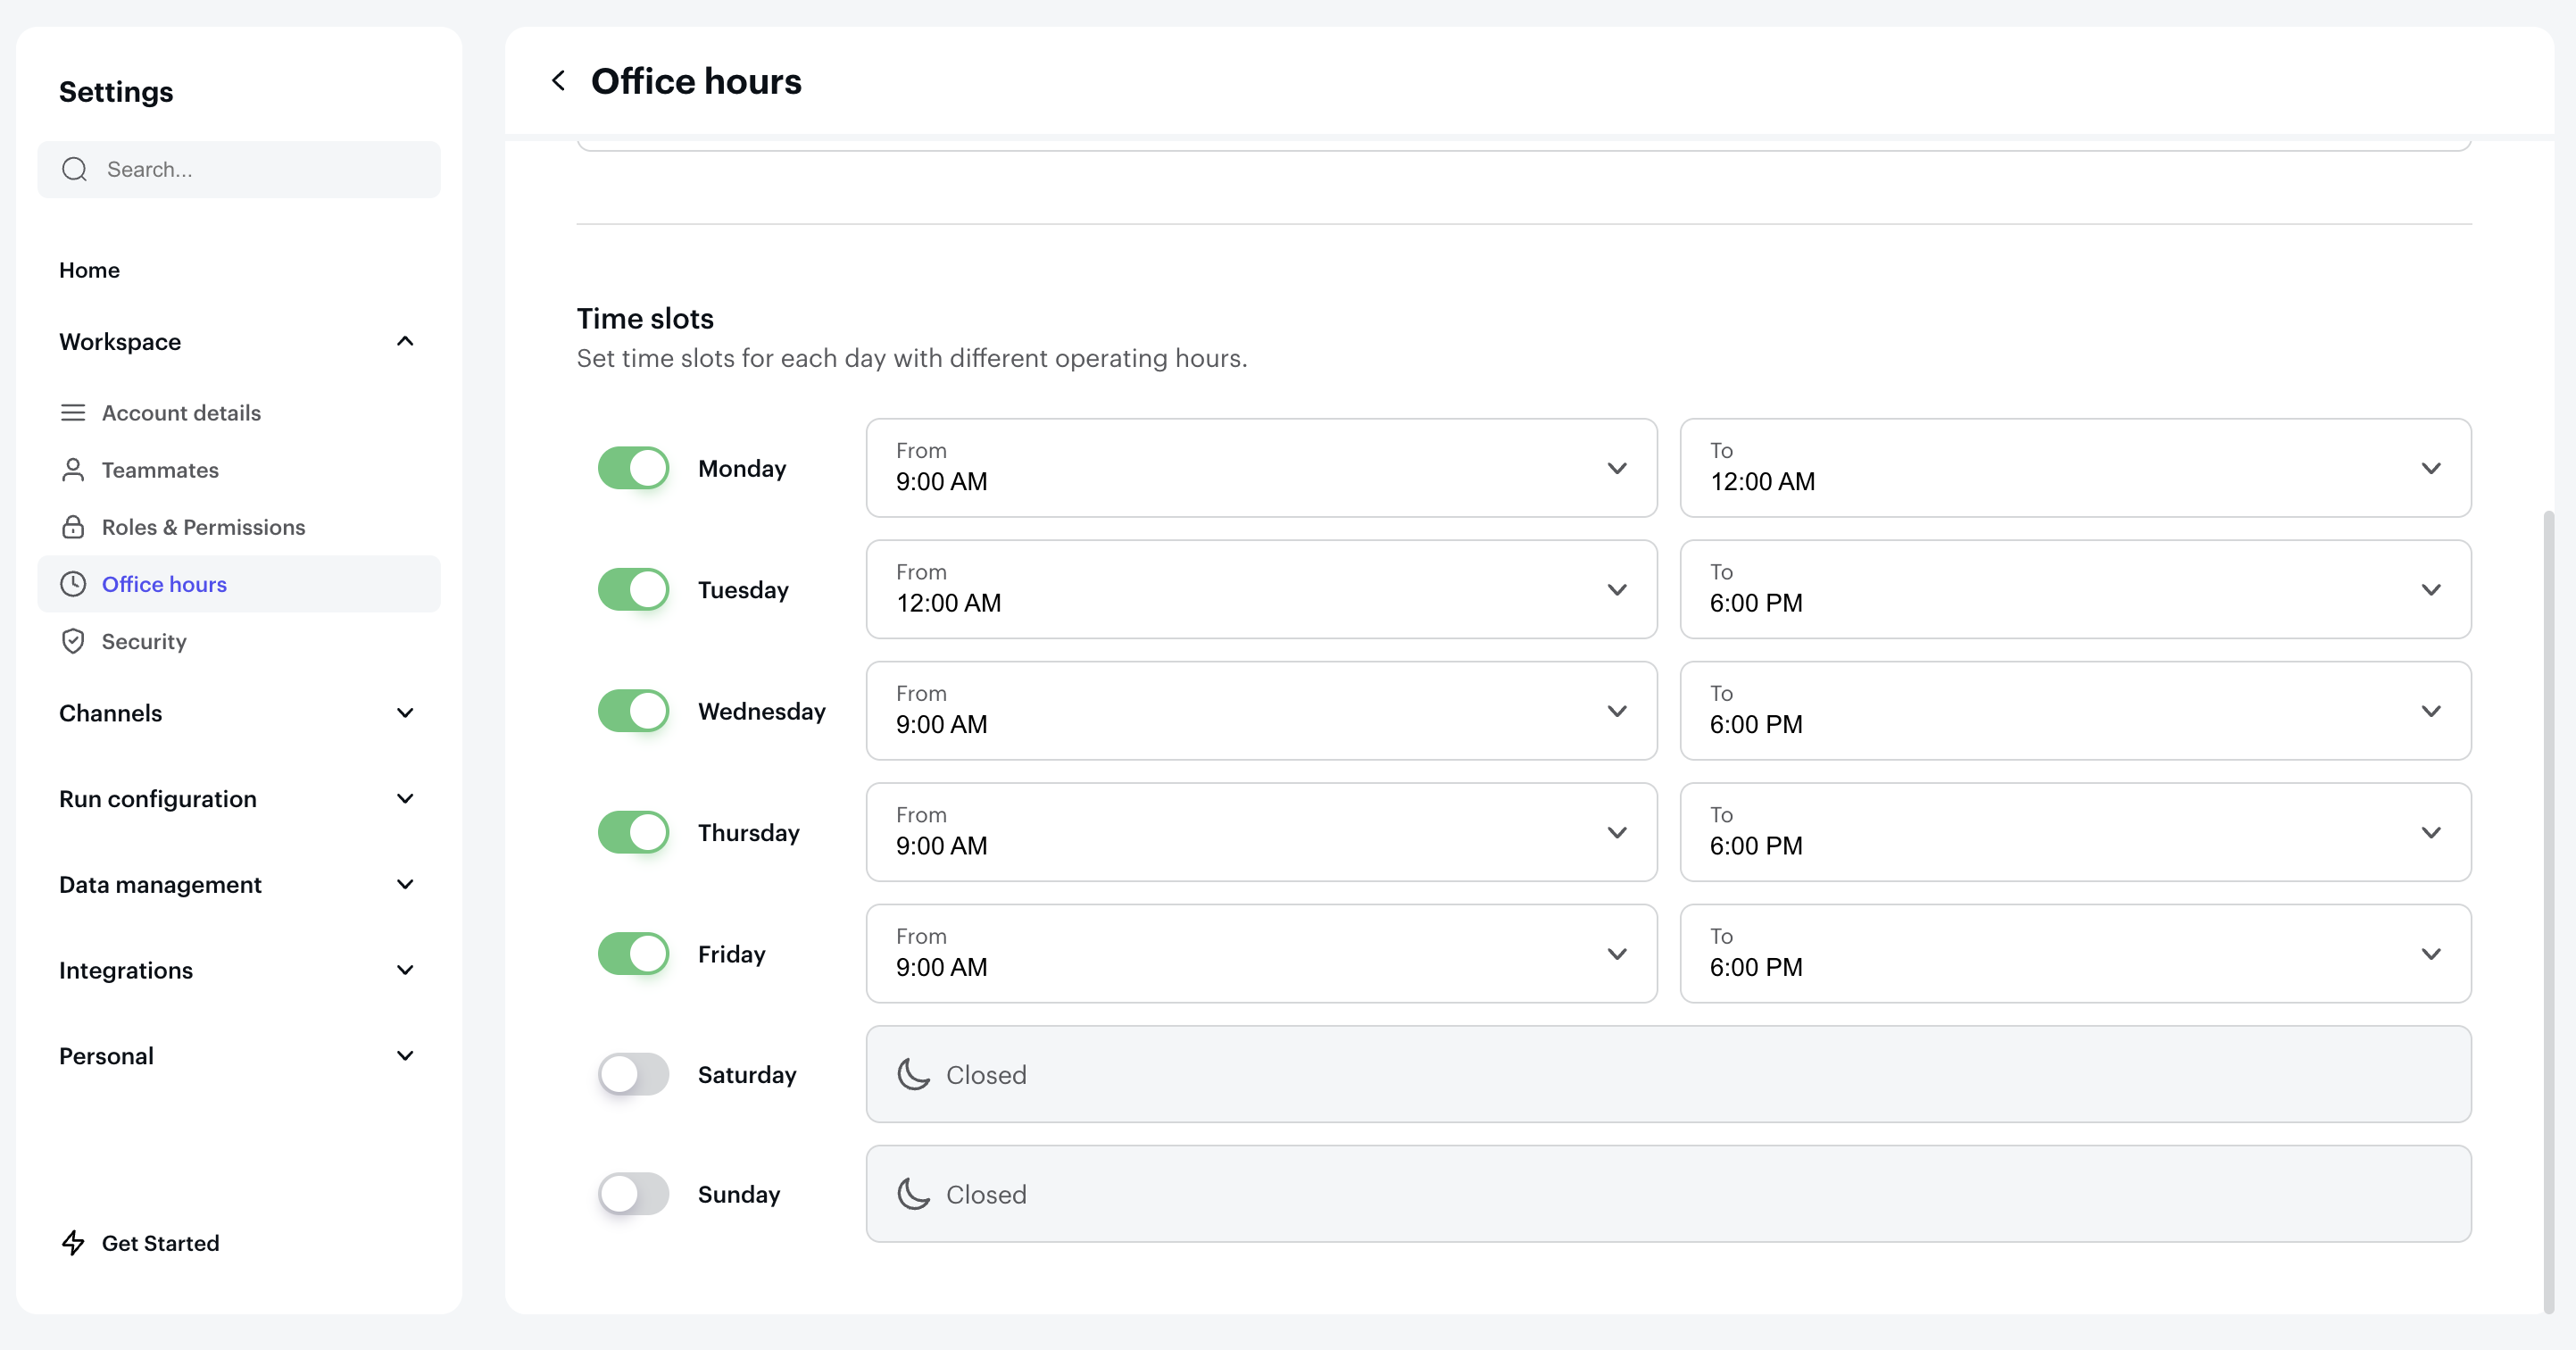Click the Account details list icon
Image resolution: width=2576 pixels, height=1350 pixels.
tap(73, 413)
